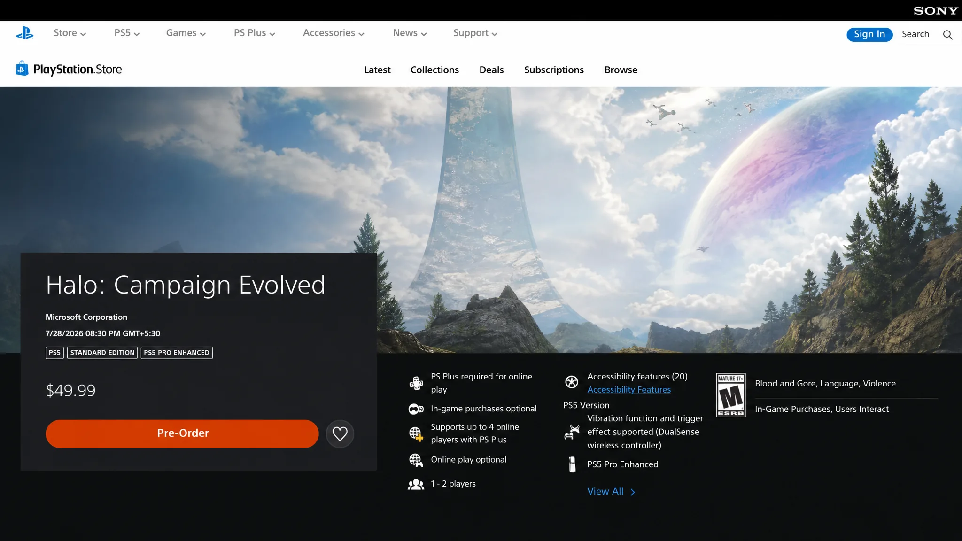The width and height of the screenshot is (962, 541).
Task: Click the Search text label
Action: 915,34
